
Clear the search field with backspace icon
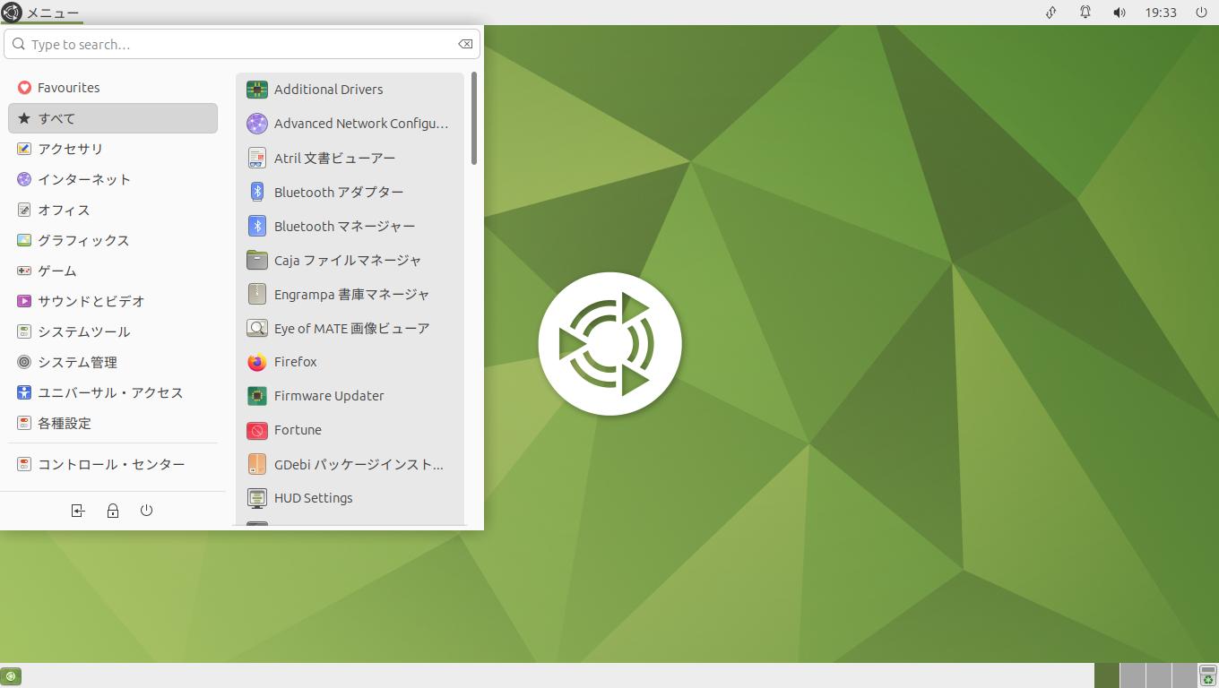pyautogui.click(x=465, y=44)
